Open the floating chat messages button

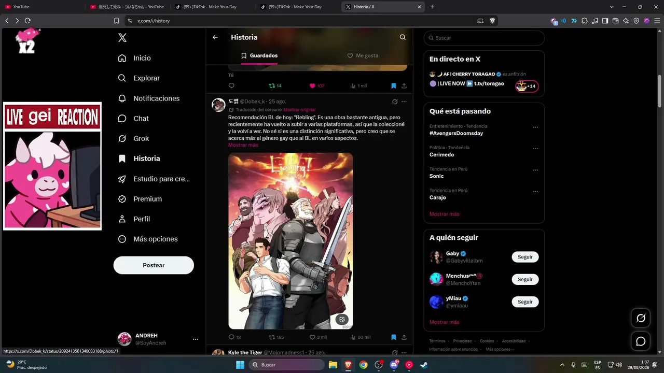[x=641, y=341]
